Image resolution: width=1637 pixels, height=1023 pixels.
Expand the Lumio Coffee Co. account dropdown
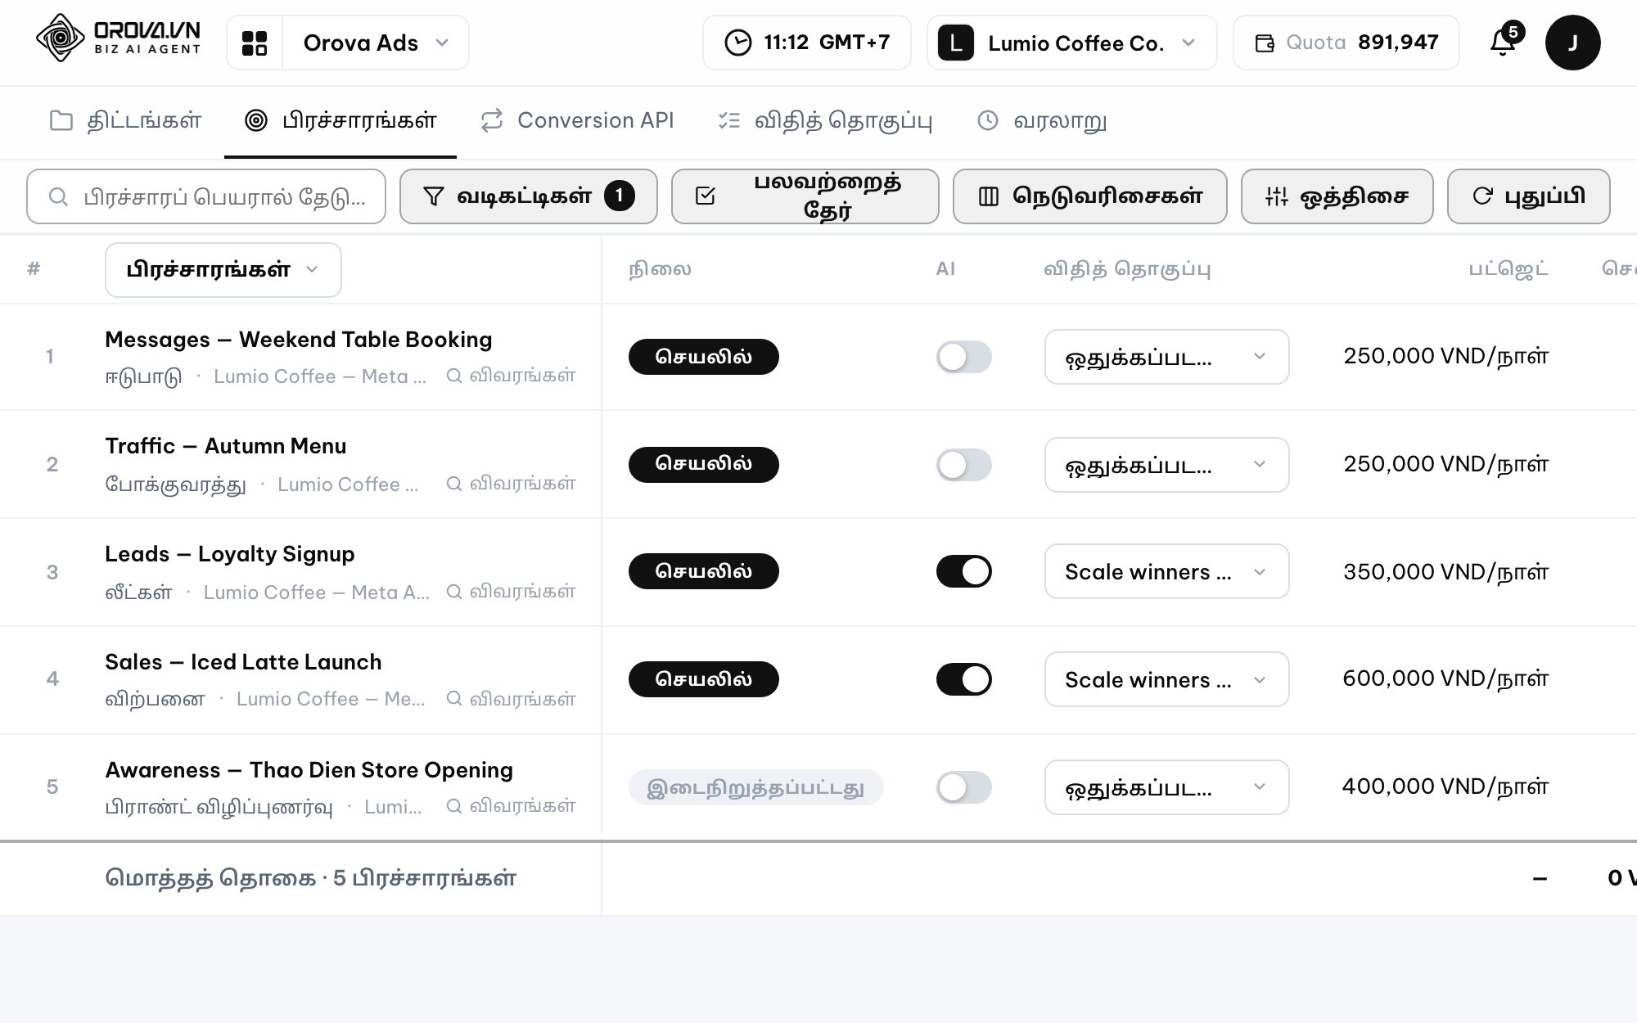[1071, 43]
